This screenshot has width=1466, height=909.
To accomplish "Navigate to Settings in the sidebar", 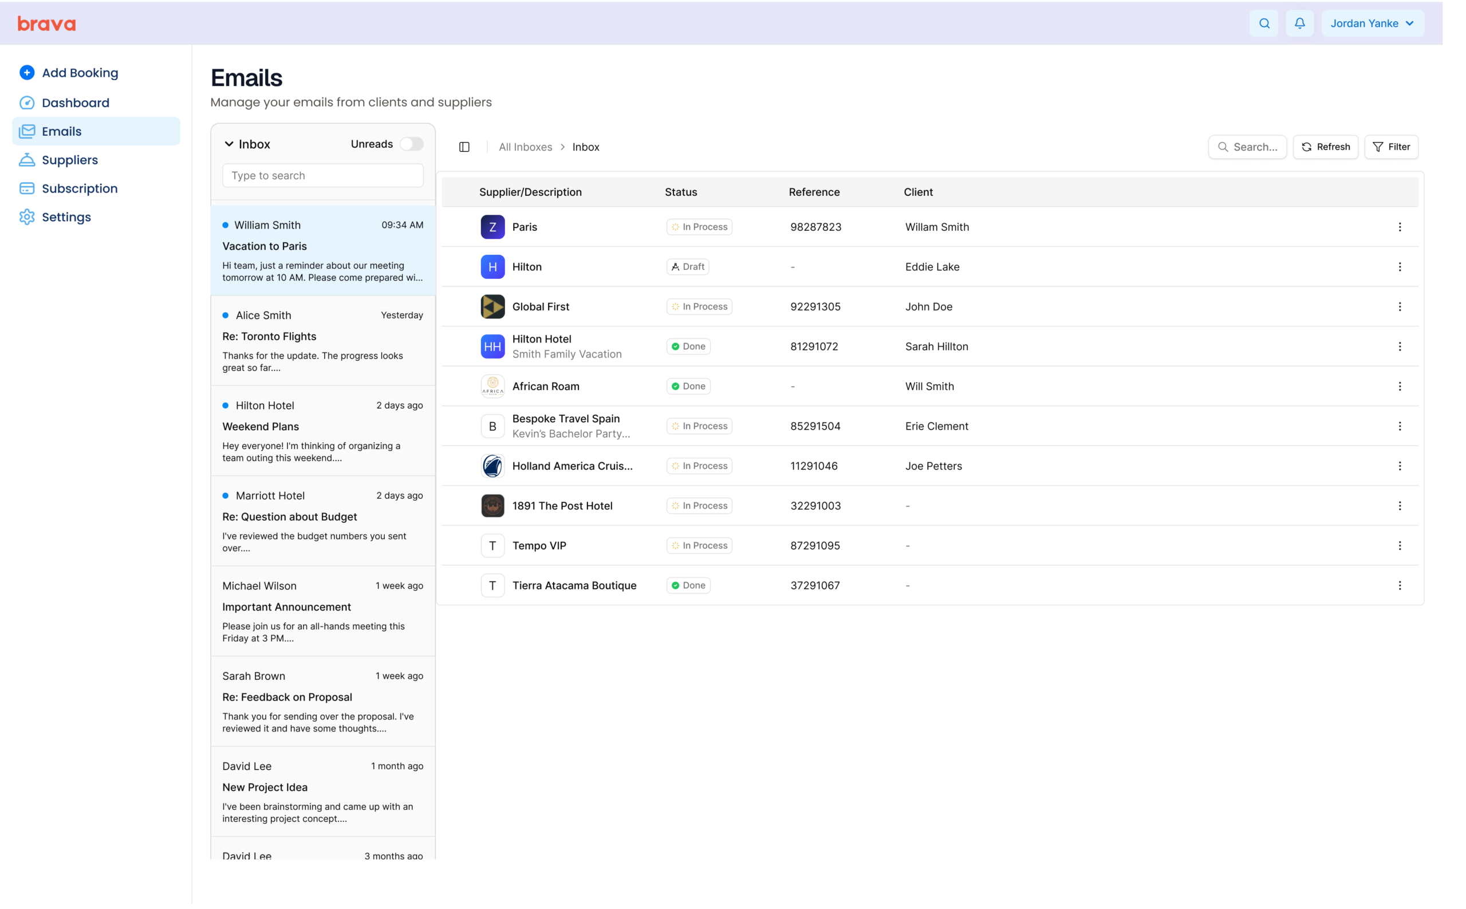I will [x=66, y=217].
